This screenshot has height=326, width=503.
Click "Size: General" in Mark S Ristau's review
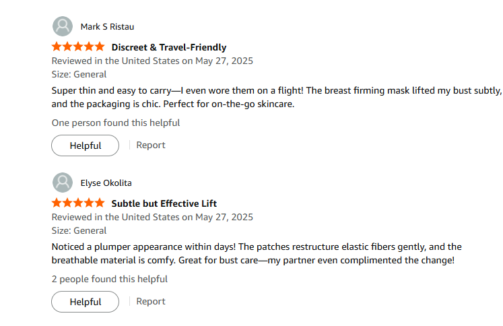click(79, 74)
